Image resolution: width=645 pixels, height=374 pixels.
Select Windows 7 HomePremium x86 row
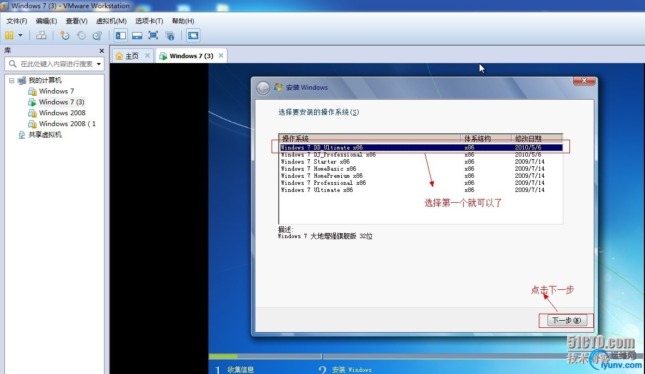pyautogui.click(x=421, y=176)
